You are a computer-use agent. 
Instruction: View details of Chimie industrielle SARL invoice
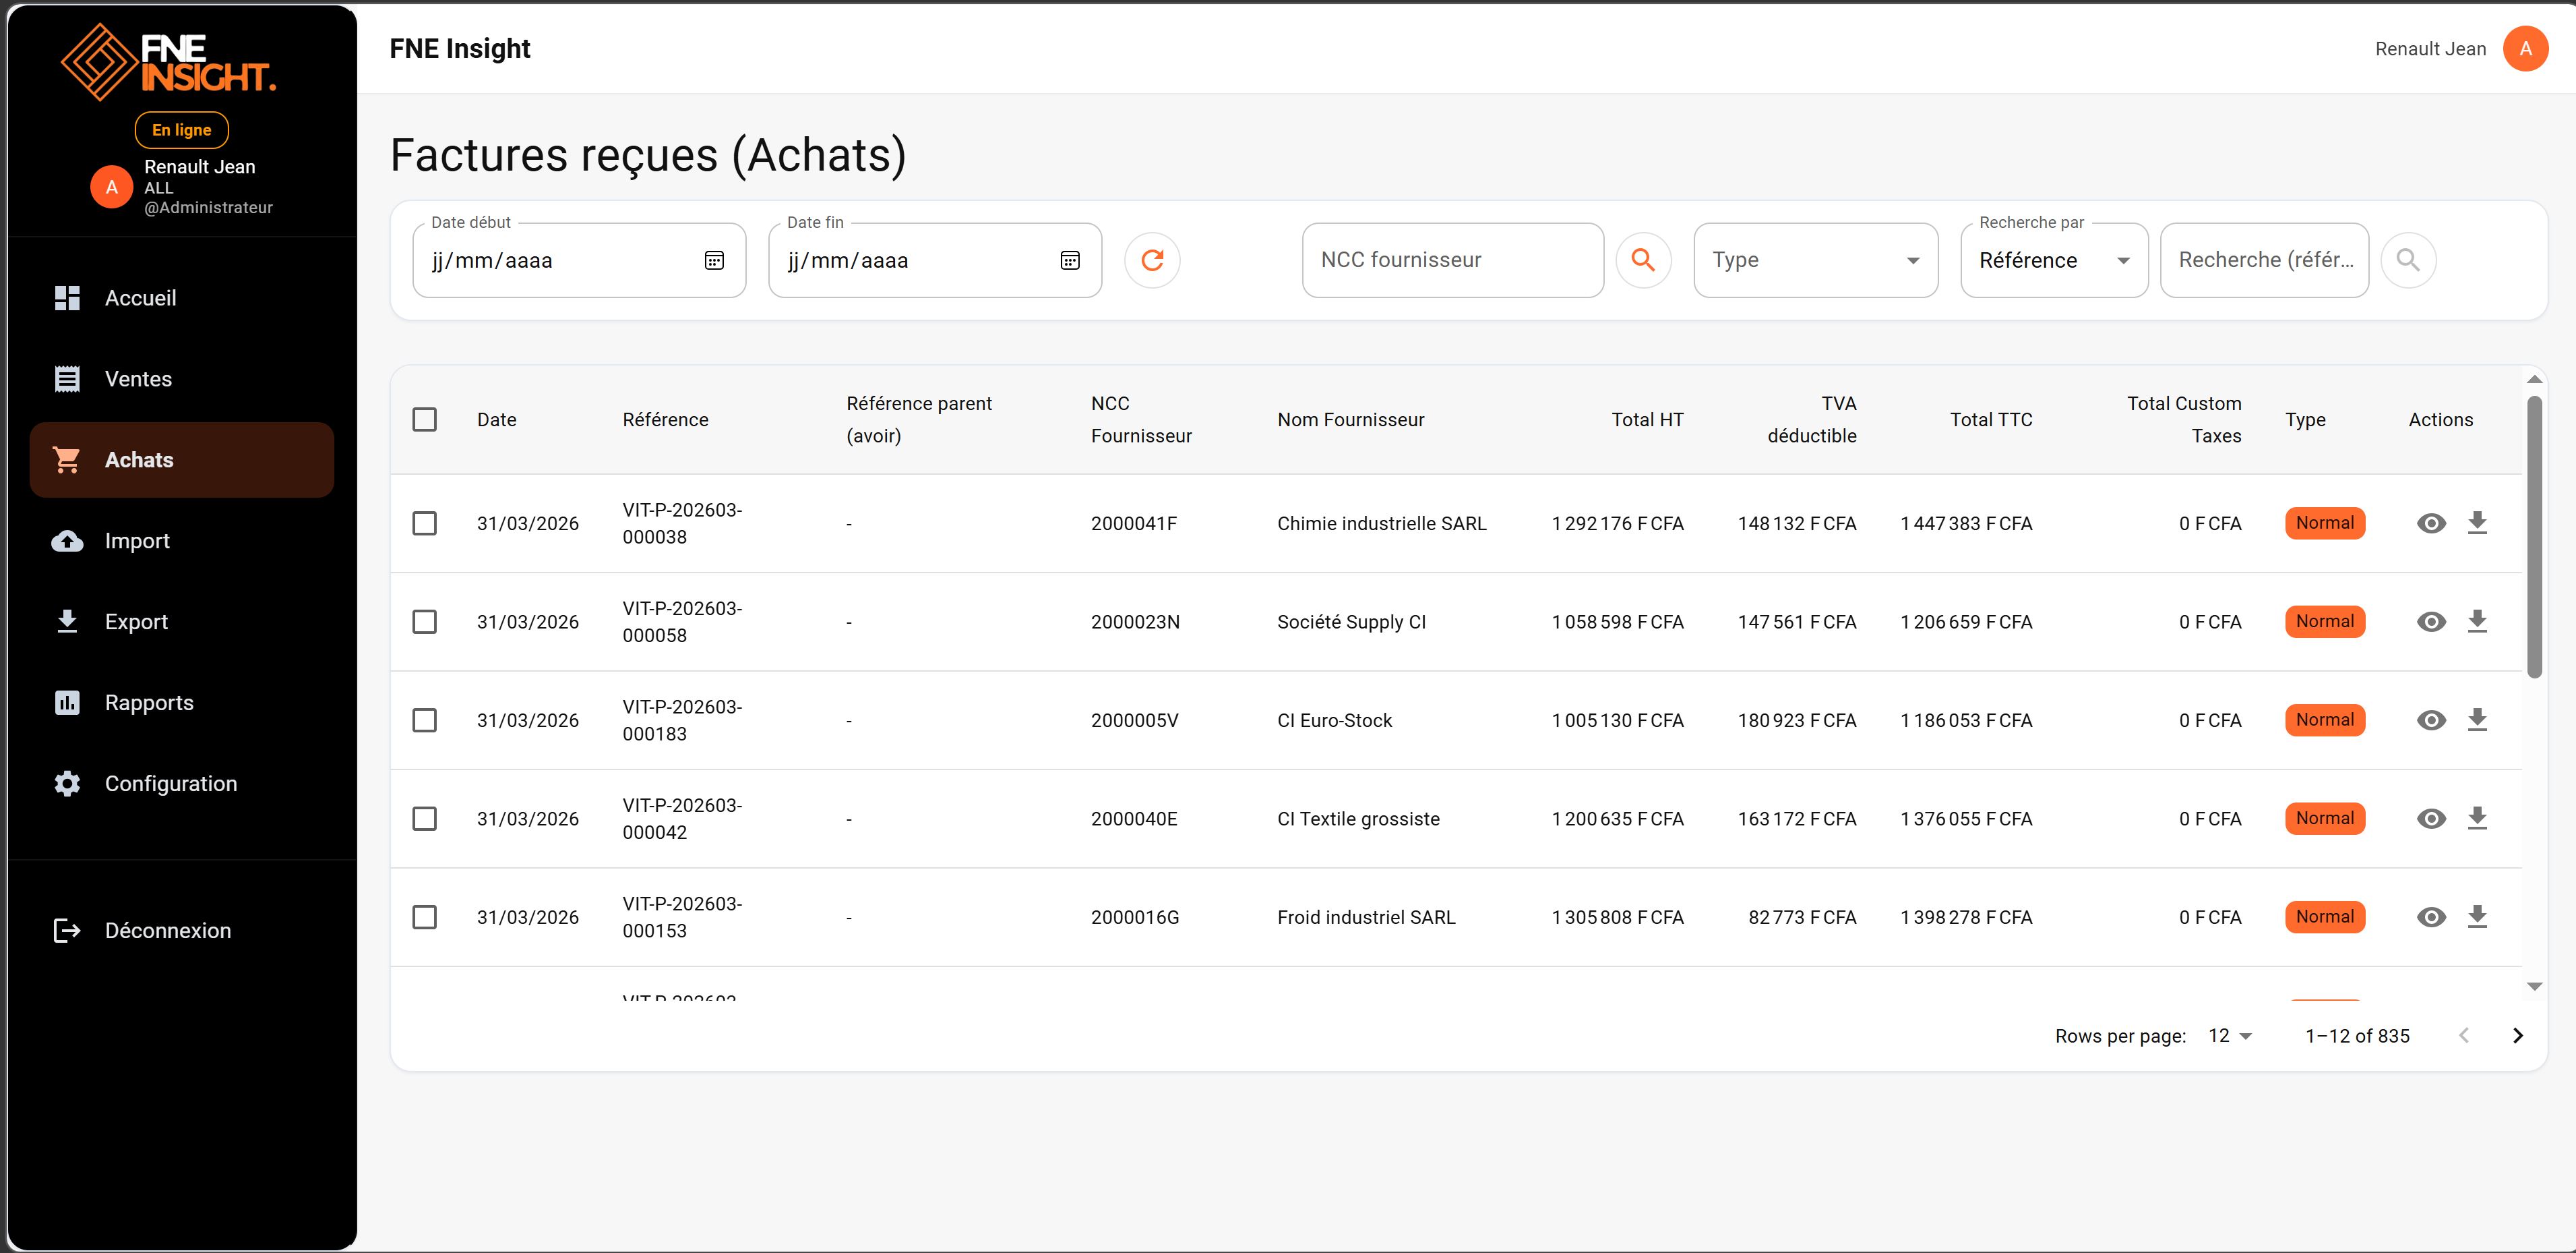coord(2431,523)
